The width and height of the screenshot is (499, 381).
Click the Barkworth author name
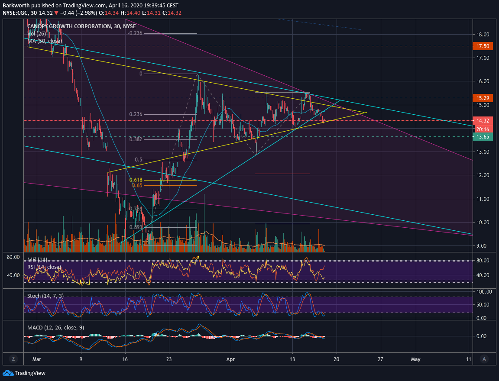pyautogui.click(x=16, y=5)
